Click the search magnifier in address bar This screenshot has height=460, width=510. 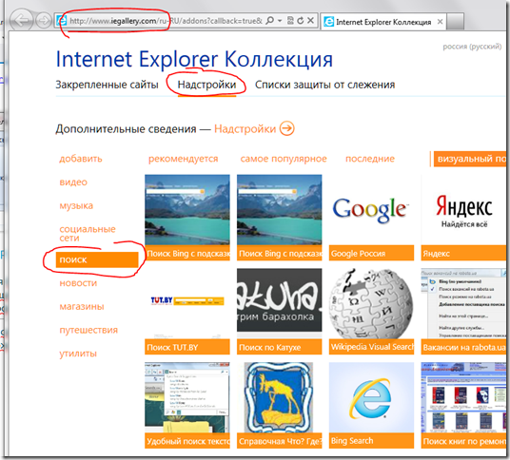(x=269, y=21)
